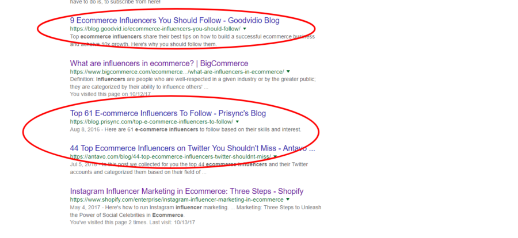Expand the arrow beside the bigcommerce.com URL
The image size is (518, 238).
[288, 71]
